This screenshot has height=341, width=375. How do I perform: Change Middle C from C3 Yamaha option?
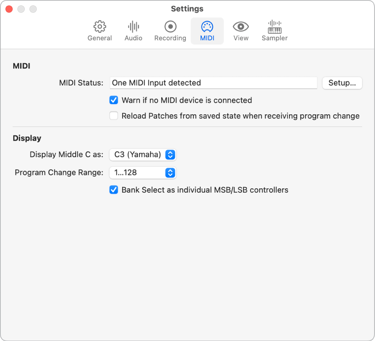pos(142,154)
